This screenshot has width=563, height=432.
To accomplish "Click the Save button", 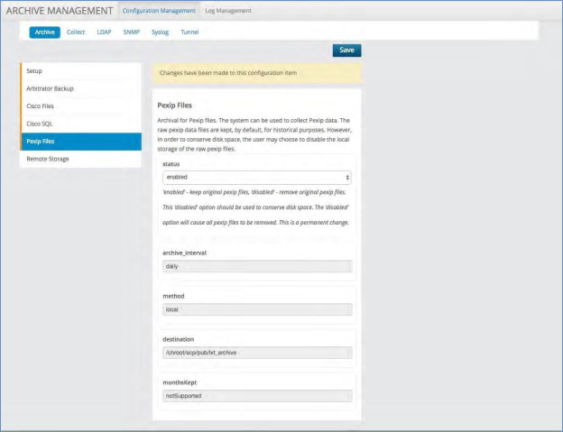I will pyautogui.click(x=346, y=51).
